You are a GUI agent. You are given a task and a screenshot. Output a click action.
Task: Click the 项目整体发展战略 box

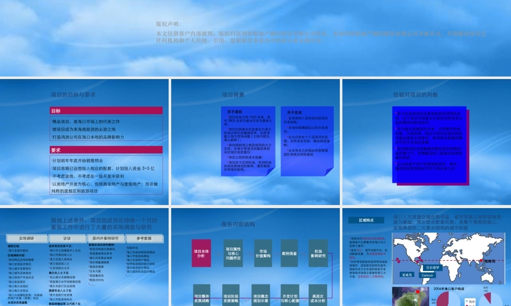tap(201, 295)
